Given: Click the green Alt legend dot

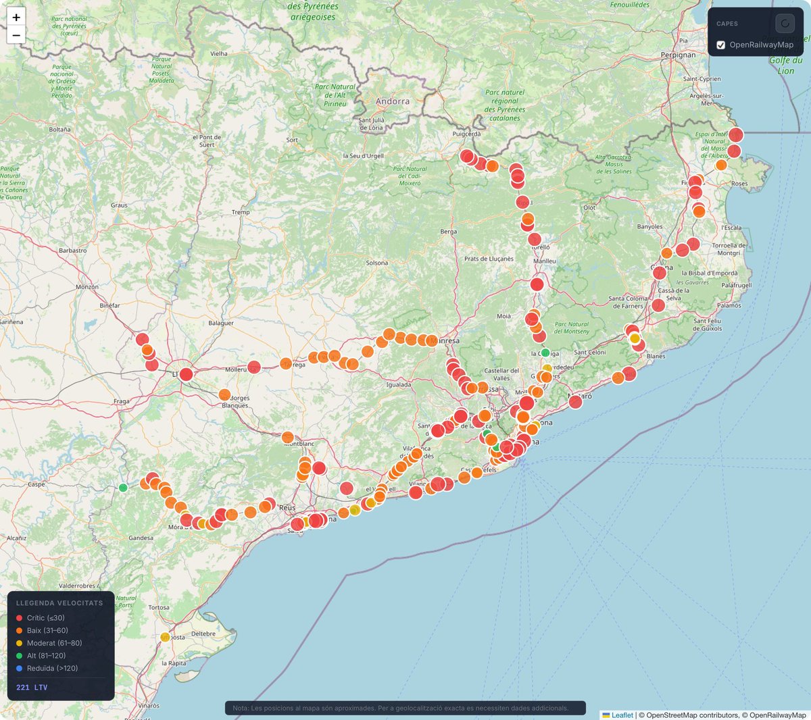Looking at the screenshot, I should [x=20, y=656].
